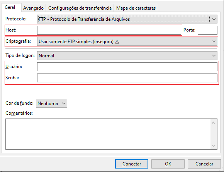
Task: Click inside the Comentários text area
Action: pos(108,134)
